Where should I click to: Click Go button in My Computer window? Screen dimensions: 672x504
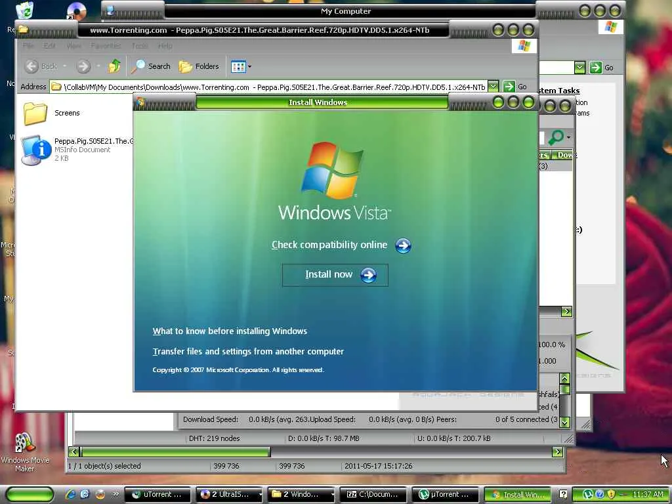pyautogui.click(x=602, y=68)
